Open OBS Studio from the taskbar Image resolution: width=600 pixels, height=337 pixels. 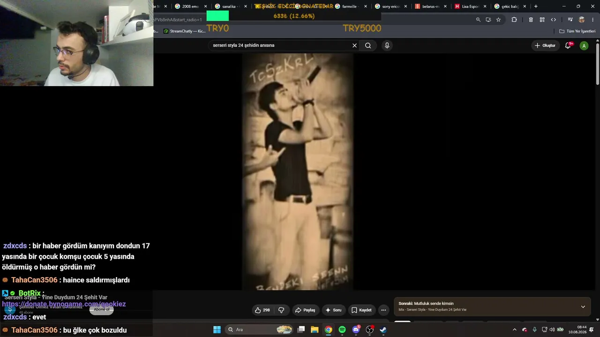[x=369, y=330]
